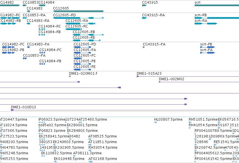Select the RP004405613.5prime EST label

click(x=213, y=153)
